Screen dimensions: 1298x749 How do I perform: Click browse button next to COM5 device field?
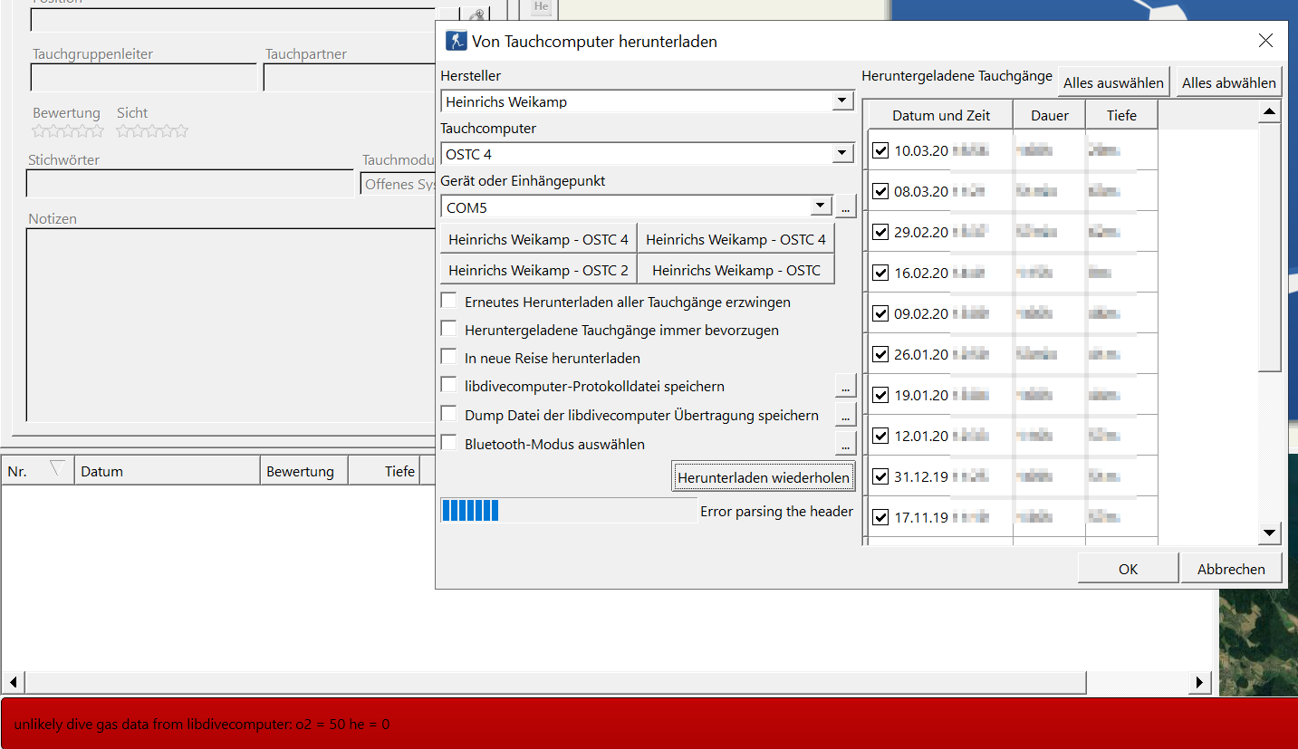click(844, 207)
